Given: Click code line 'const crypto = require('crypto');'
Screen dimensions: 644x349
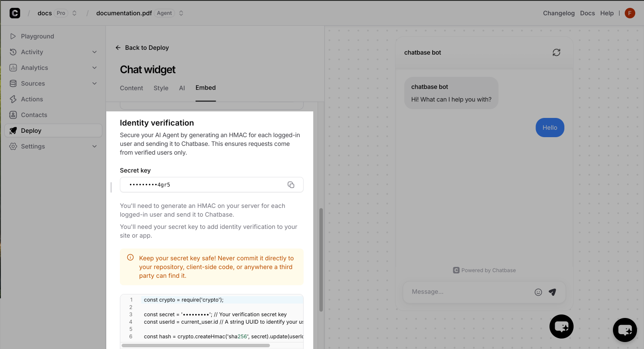Looking at the screenshot, I should [184, 300].
